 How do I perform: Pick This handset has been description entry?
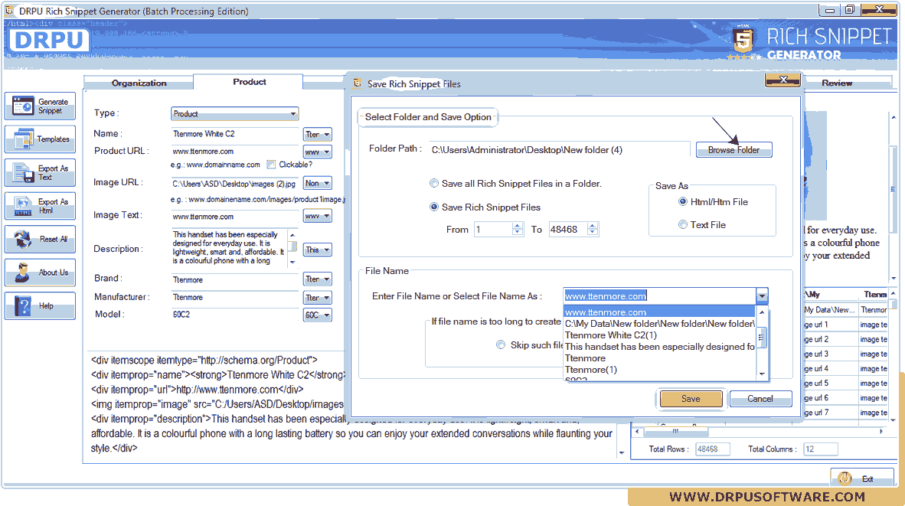(659, 347)
